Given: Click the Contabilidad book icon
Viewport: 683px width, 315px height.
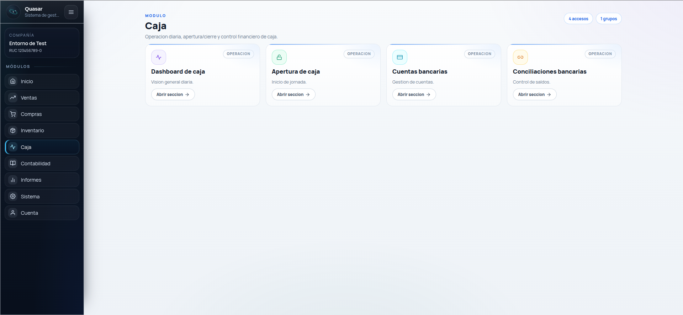Looking at the screenshot, I should coord(13,163).
